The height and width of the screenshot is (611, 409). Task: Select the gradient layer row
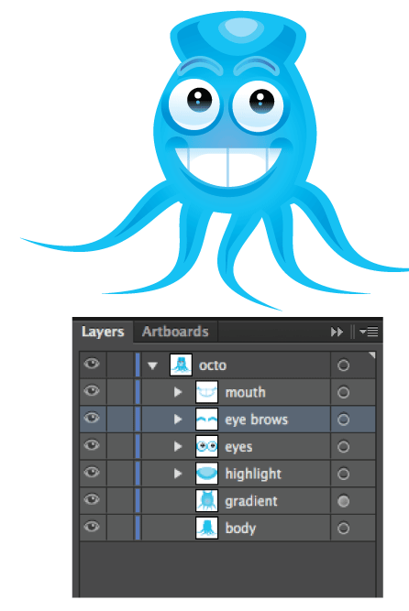[227, 501]
